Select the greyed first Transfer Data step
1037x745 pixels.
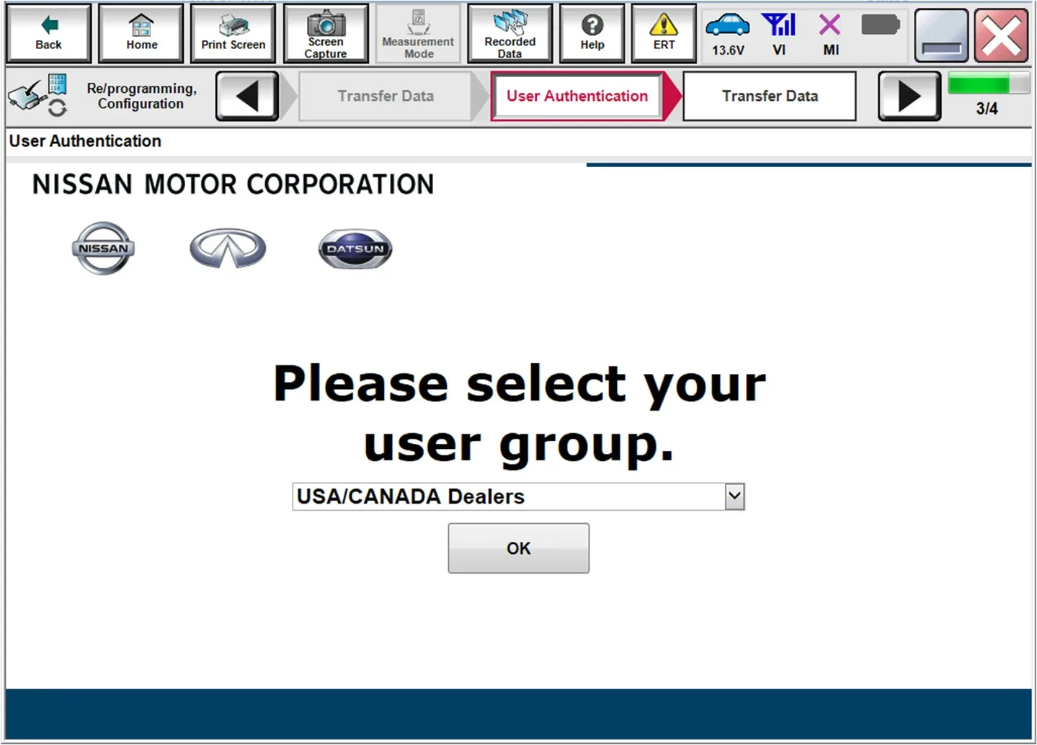coord(386,96)
